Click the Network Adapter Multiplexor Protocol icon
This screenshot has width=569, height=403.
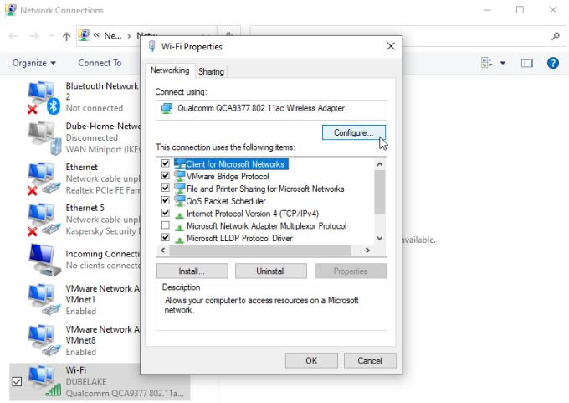[179, 227]
